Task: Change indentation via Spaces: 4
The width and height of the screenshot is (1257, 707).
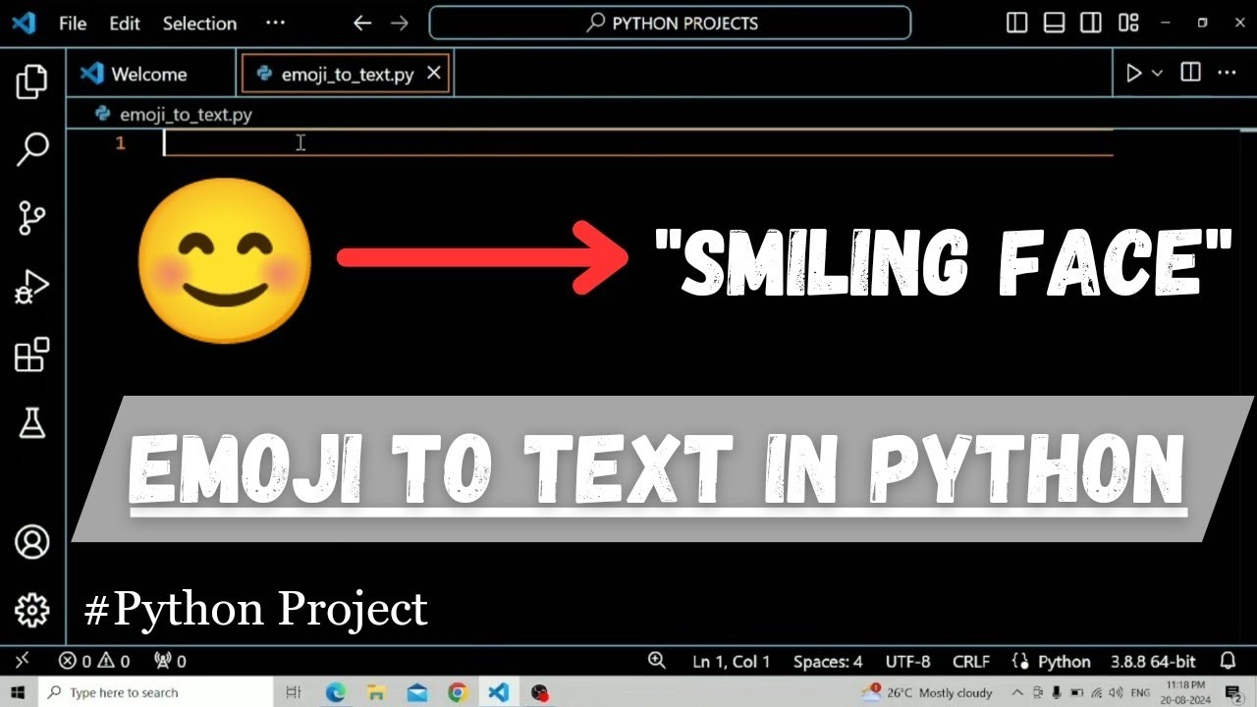Action: coord(828,661)
